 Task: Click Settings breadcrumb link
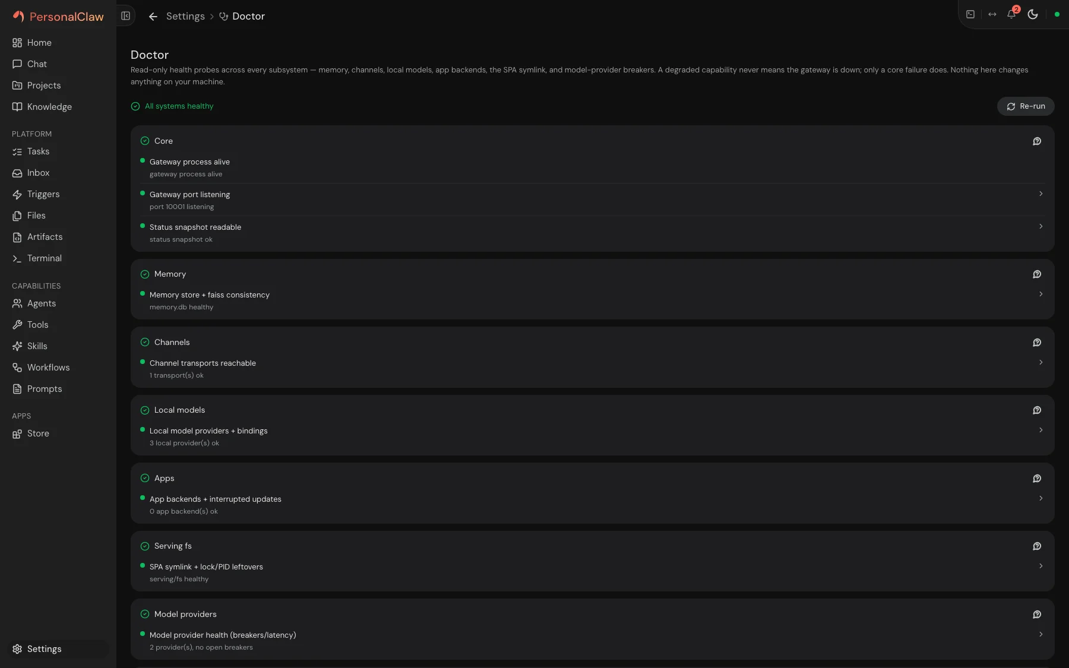tap(185, 17)
